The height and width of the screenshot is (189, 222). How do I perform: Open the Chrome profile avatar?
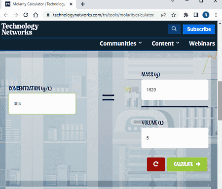(206, 15)
